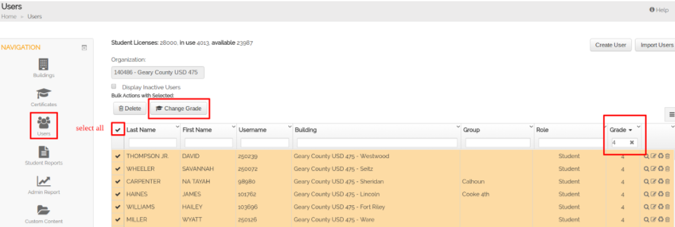Open Buildings in the navigation sidebar
Screen dimensions: 675x227
(x=44, y=68)
